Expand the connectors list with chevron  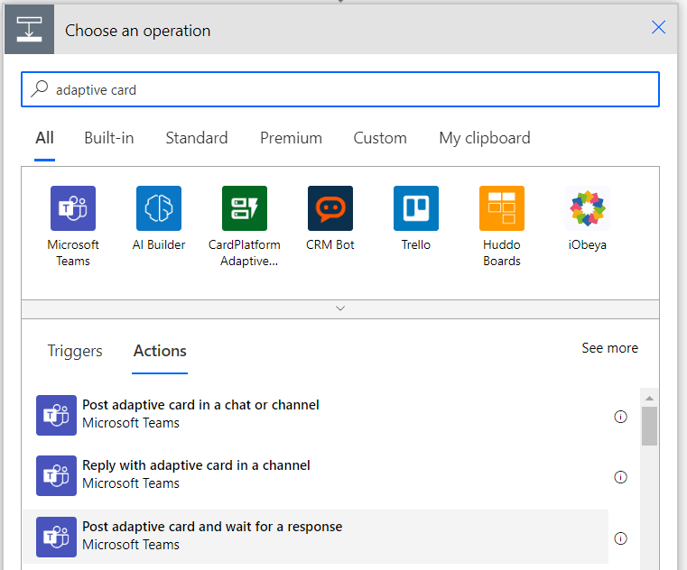point(340,308)
